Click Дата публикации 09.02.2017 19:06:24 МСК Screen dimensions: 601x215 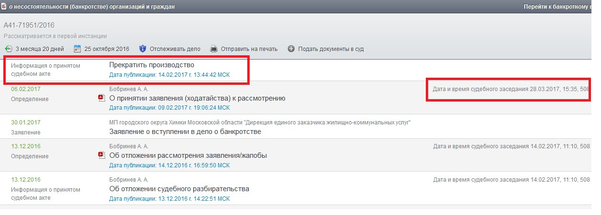click(x=169, y=108)
